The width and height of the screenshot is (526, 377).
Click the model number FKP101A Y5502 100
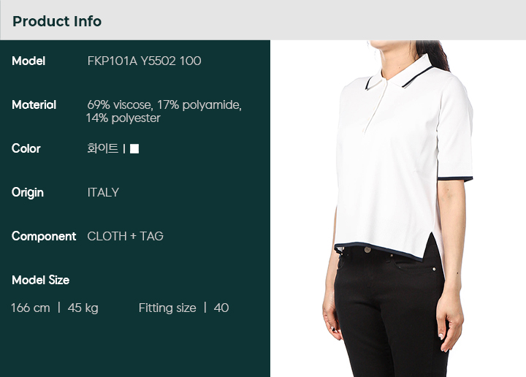coord(144,61)
